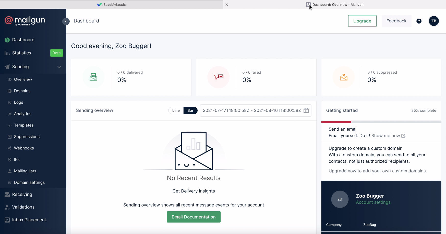Click the Sending paper plane icon
446x234 pixels.
[x=7, y=67]
